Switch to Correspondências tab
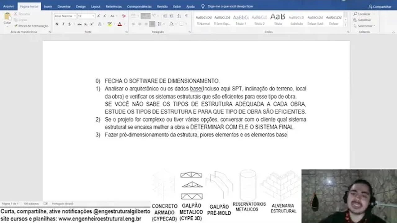 coord(139,6)
